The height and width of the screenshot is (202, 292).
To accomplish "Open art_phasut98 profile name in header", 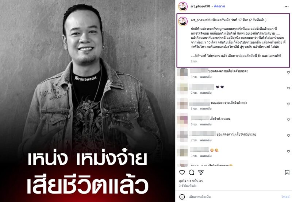I will pyautogui.click(x=200, y=6).
